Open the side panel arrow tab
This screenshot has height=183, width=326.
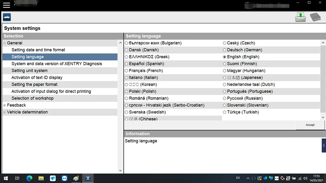coord(324,146)
